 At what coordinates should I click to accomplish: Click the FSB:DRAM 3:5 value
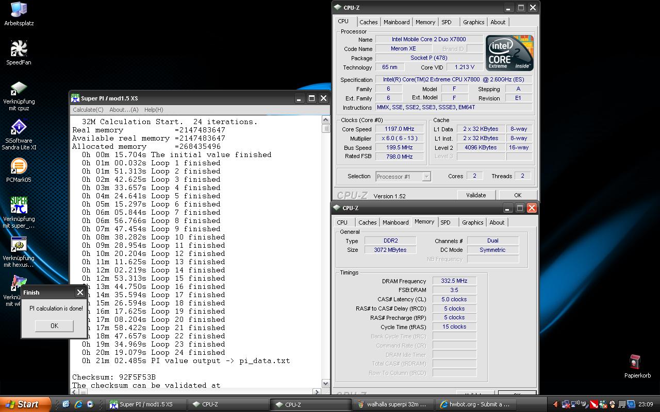click(454, 290)
